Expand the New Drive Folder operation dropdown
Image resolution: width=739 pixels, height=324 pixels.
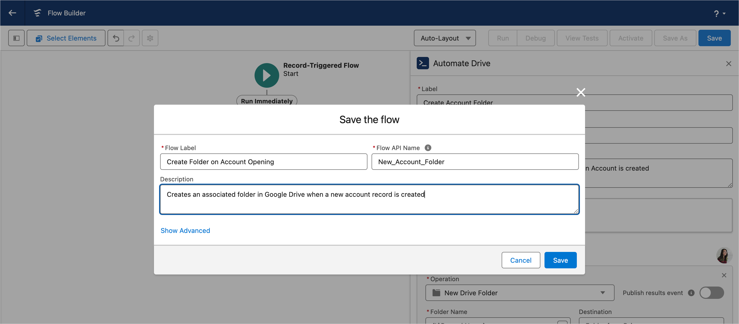point(520,293)
